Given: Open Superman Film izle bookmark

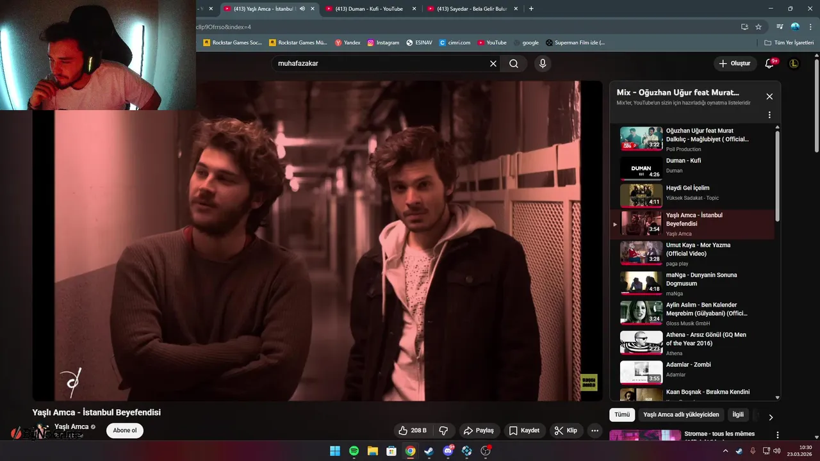Looking at the screenshot, I should (575, 43).
